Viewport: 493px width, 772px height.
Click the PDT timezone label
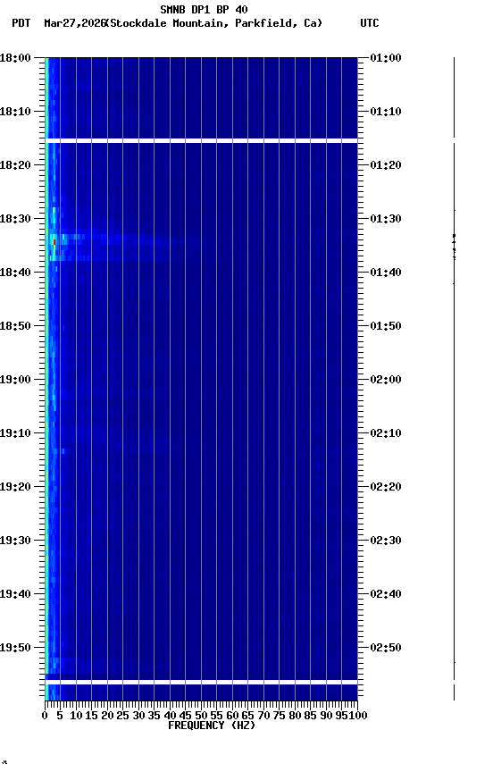click(x=21, y=23)
